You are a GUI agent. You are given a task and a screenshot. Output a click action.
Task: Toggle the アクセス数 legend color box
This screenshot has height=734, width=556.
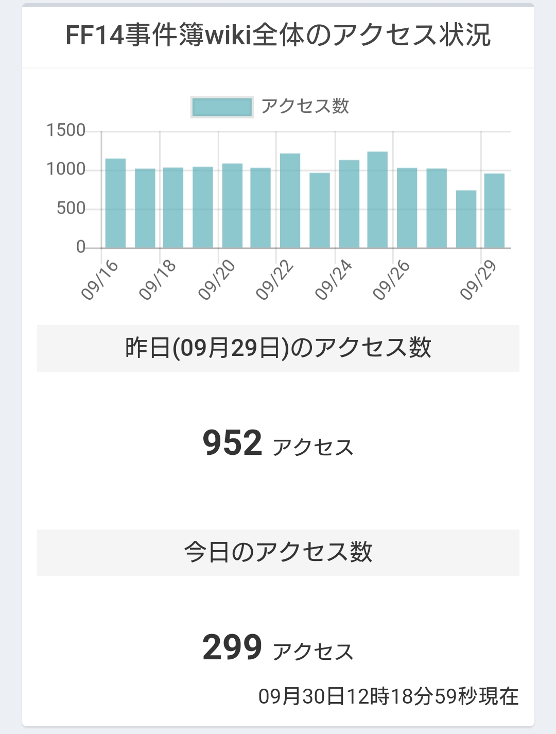[222, 107]
